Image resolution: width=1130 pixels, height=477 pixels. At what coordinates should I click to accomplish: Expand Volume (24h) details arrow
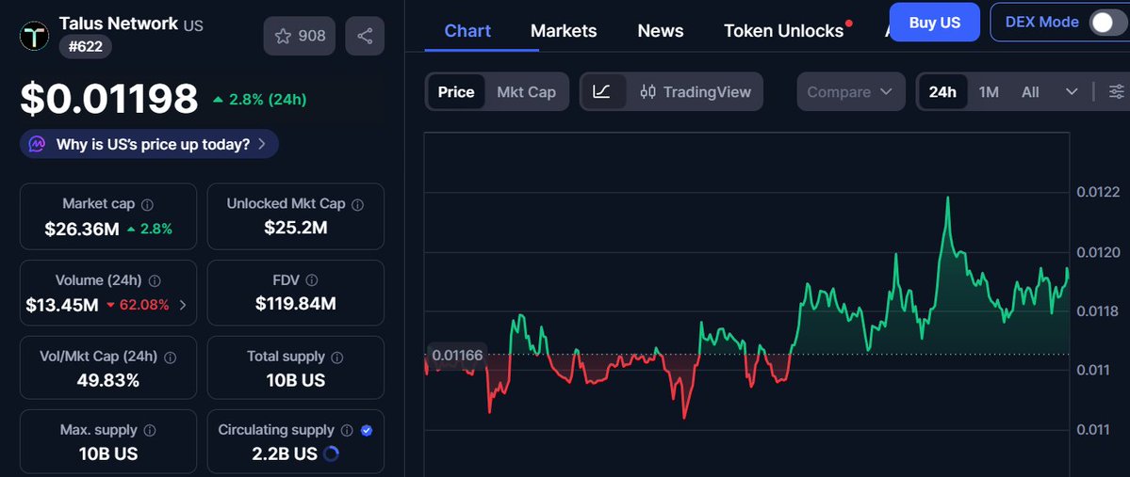(182, 305)
